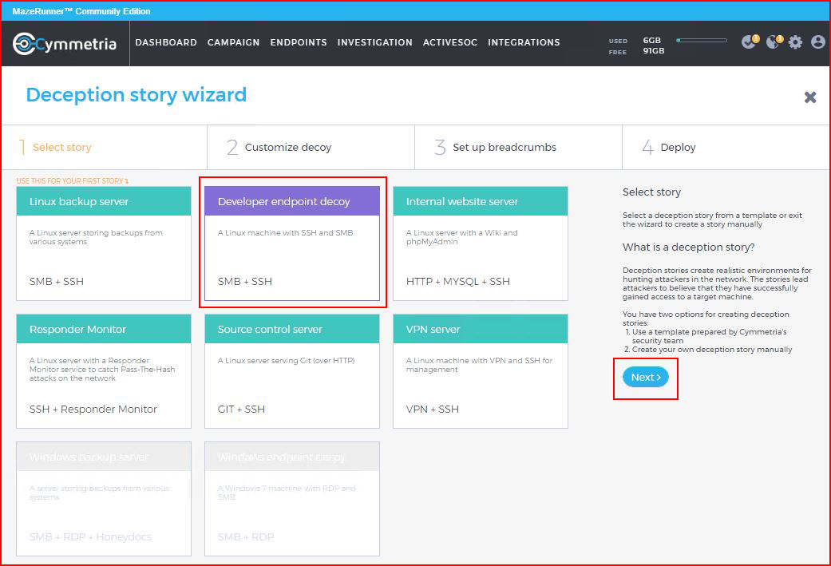Open the Integrations menu
This screenshot has height=566, width=831.
tap(524, 42)
